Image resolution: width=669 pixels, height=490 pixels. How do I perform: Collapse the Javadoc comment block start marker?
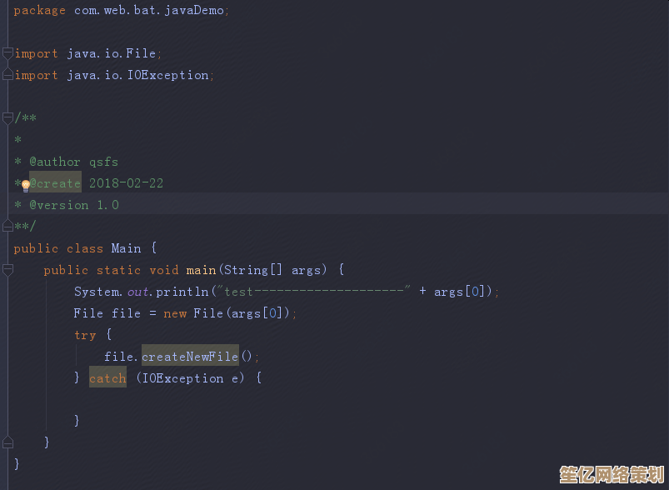click(x=7, y=118)
